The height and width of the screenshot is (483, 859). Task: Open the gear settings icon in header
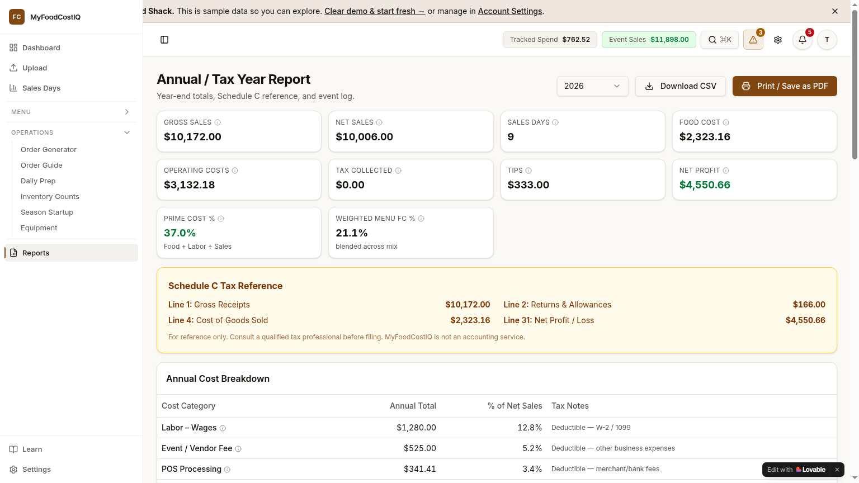click(778, 40)
